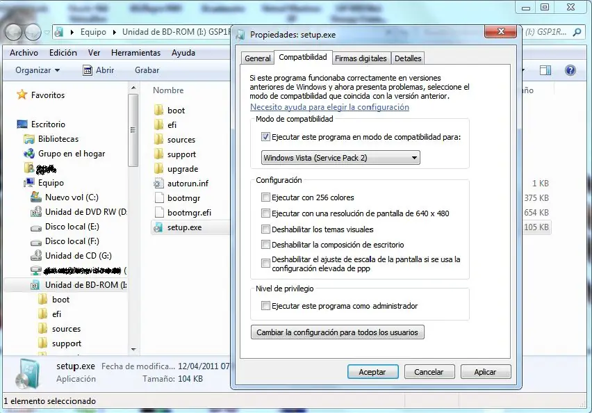592x413 pixels.
Task: Click the Grupo en el hogar icon
Action: 28,154
